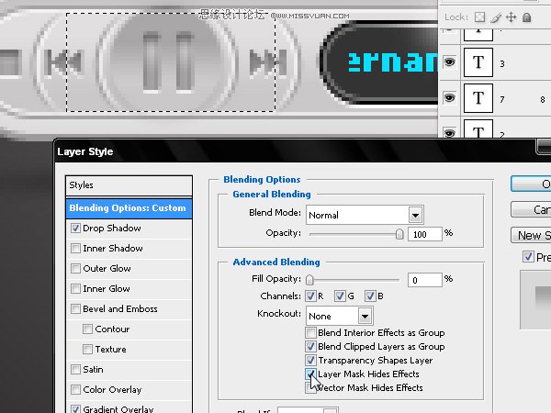Screen dimensions: 551x413
Task: Click the New Style button
Action: (531, 235)
